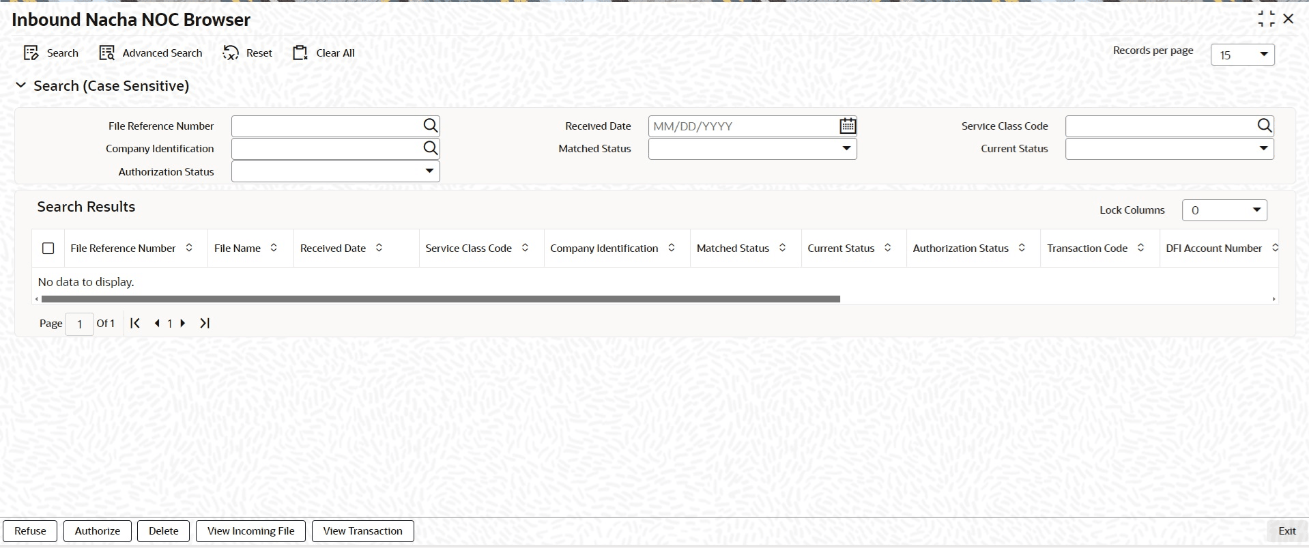Screen dimensions: 1309x553
Task: Sort by File Name column
Action: (x=274, y=248)
